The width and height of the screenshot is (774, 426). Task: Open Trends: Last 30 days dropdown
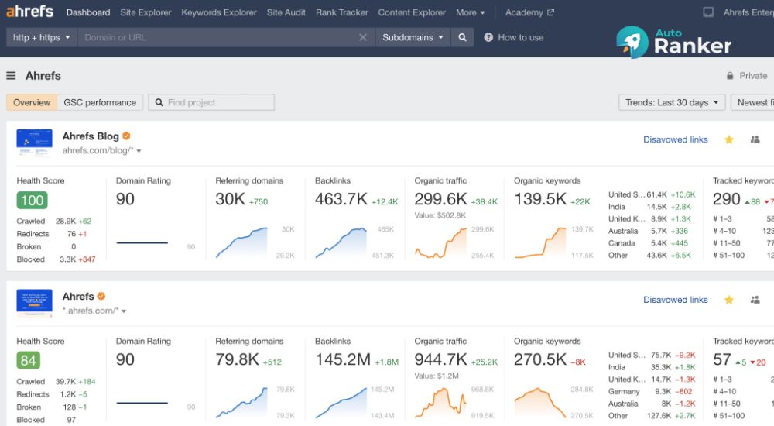(x=672, y=102)
